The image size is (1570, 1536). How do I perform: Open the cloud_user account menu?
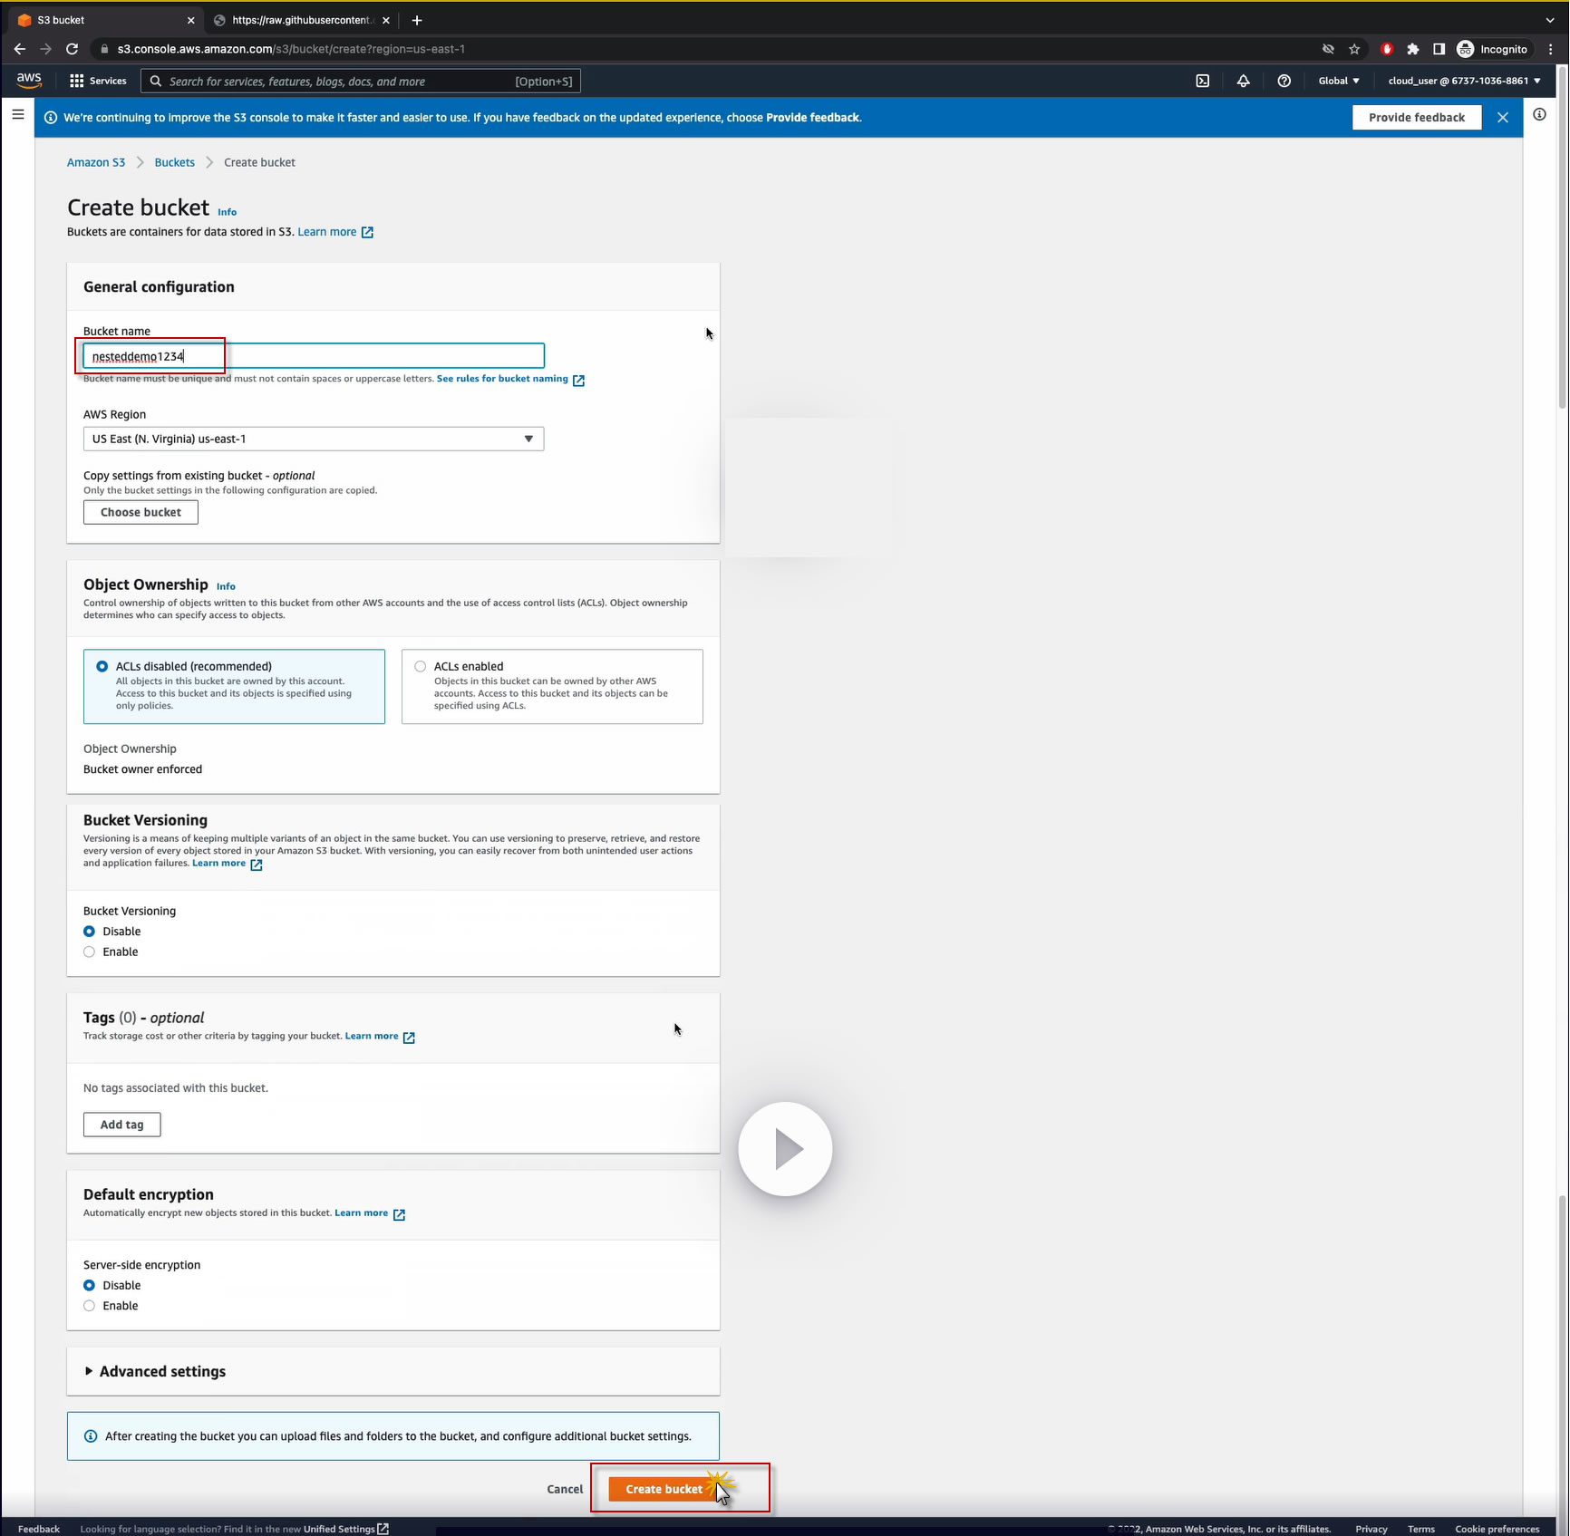1464,81
